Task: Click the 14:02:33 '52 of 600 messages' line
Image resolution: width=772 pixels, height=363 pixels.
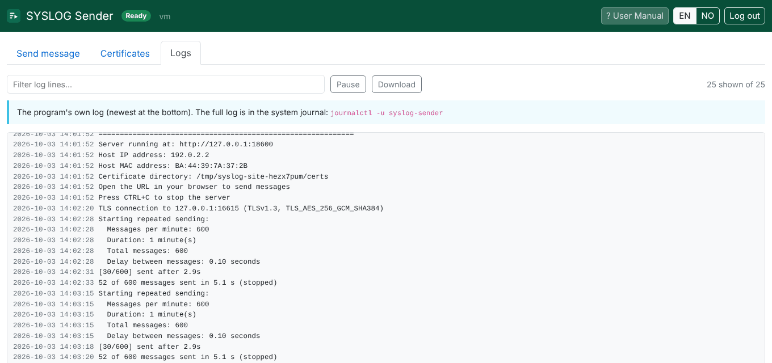Action: pyautogui.click(x=145, y=282)
